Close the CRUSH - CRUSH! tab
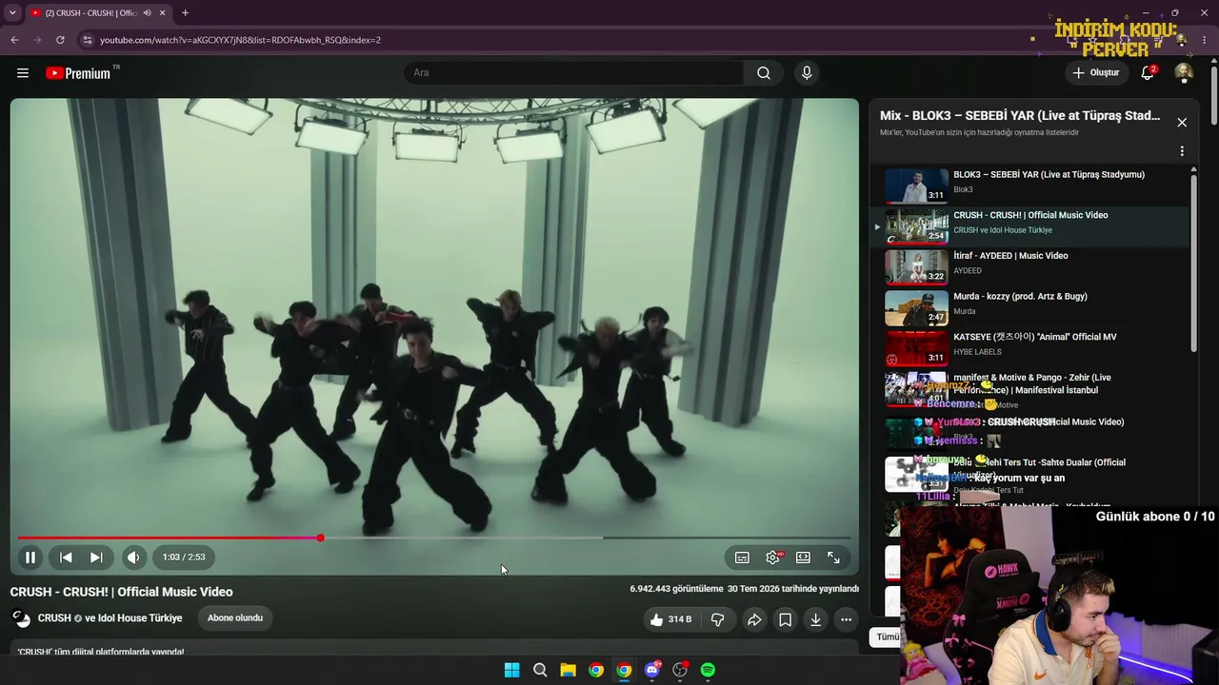Image resolution: width=1219 pixels, height=685 pixels. click(x=163, y=12)
